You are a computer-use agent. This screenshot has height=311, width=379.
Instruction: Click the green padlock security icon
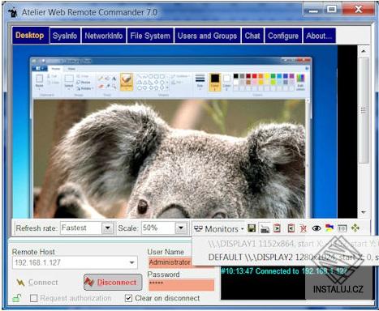17,298
